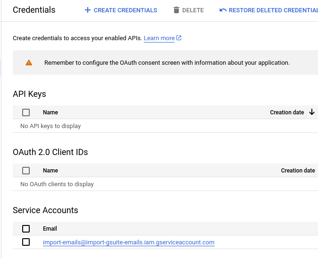Check the Service Accounts header checkbox
Viewport: 318px width, 259px height.
coord(26,229)
